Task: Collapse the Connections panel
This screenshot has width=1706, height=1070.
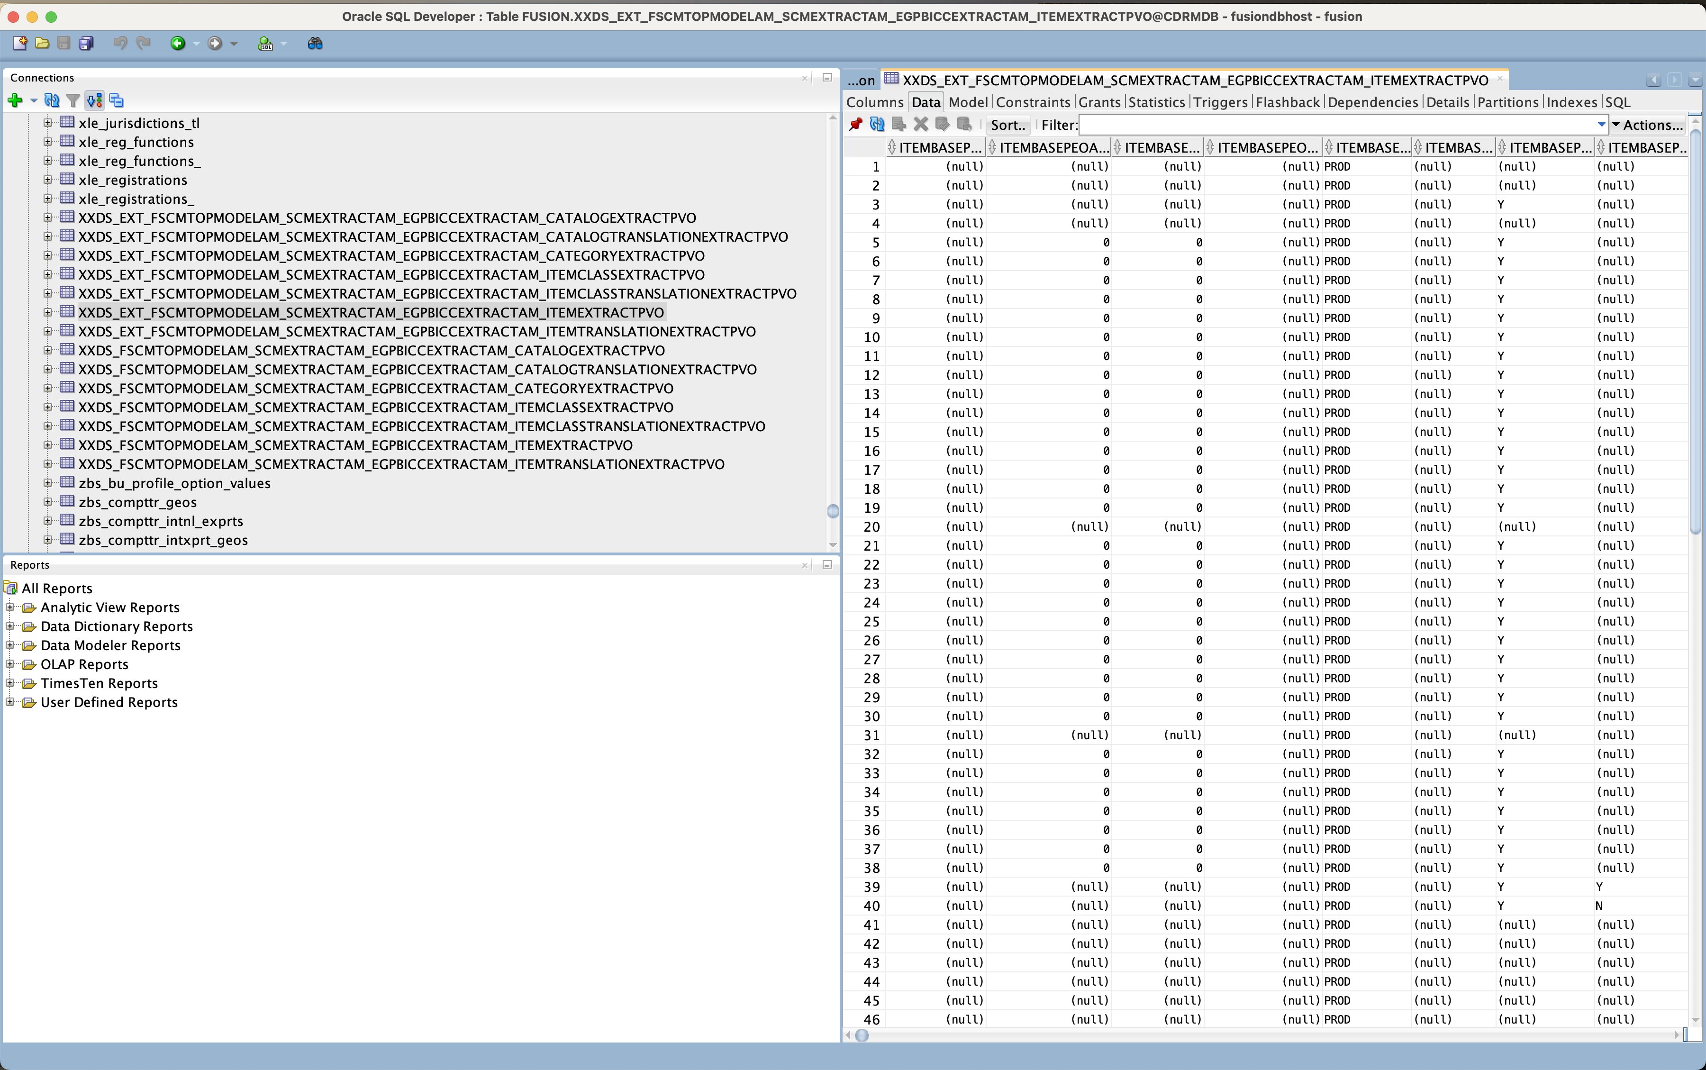Action: (826, 78)
